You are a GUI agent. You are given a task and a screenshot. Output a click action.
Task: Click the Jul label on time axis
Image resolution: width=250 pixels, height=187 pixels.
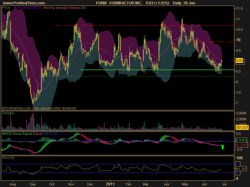click(x=224, y=184)
